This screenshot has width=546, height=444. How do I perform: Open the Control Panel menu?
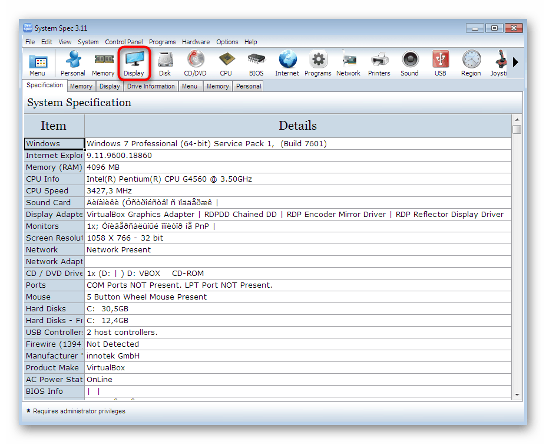pyautogui.click(x=124, y=42)
